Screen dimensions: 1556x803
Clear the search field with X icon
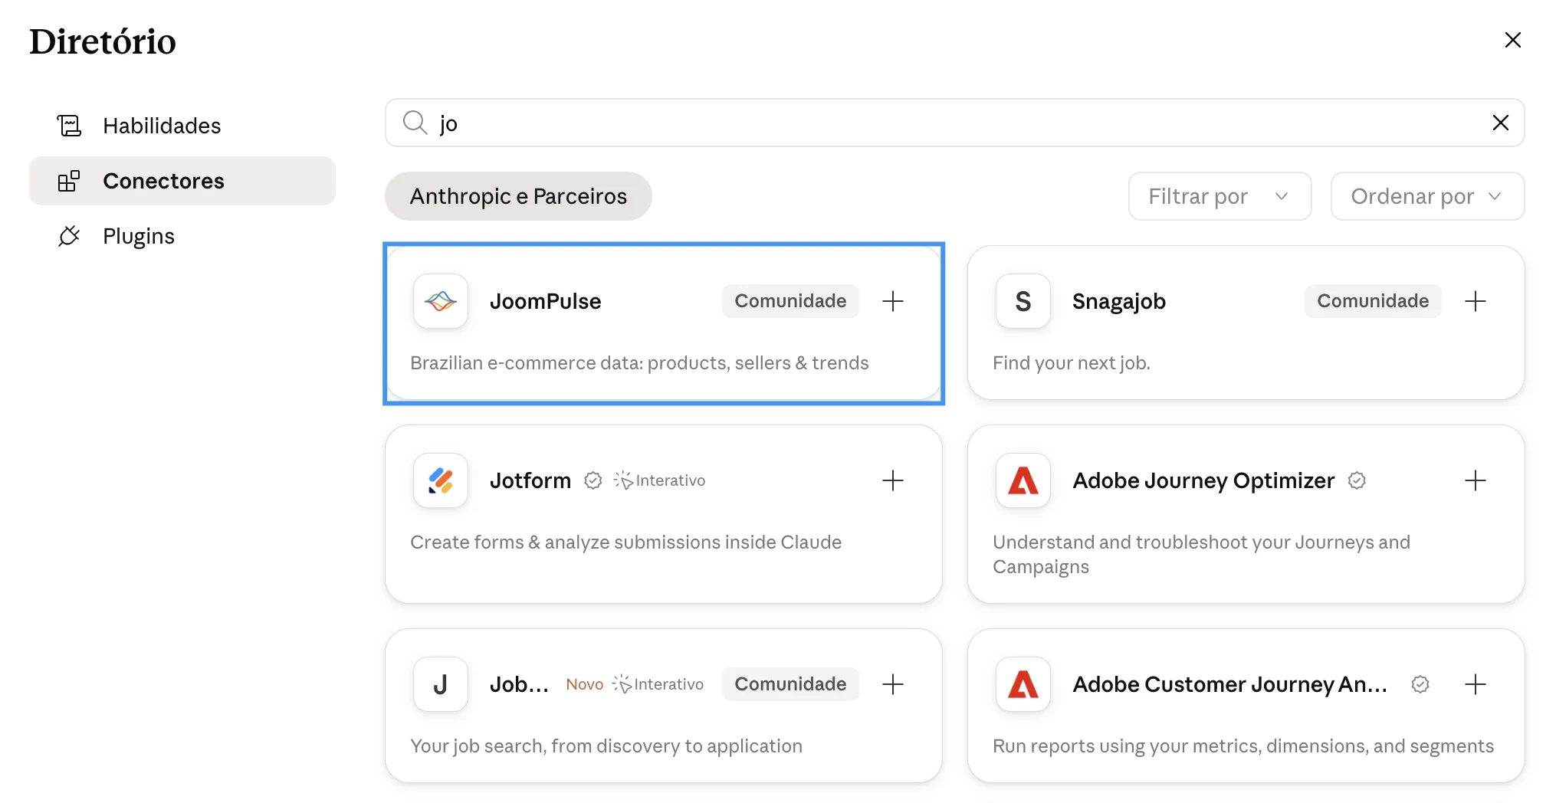pyautogui.click(x=1501, y=123)
